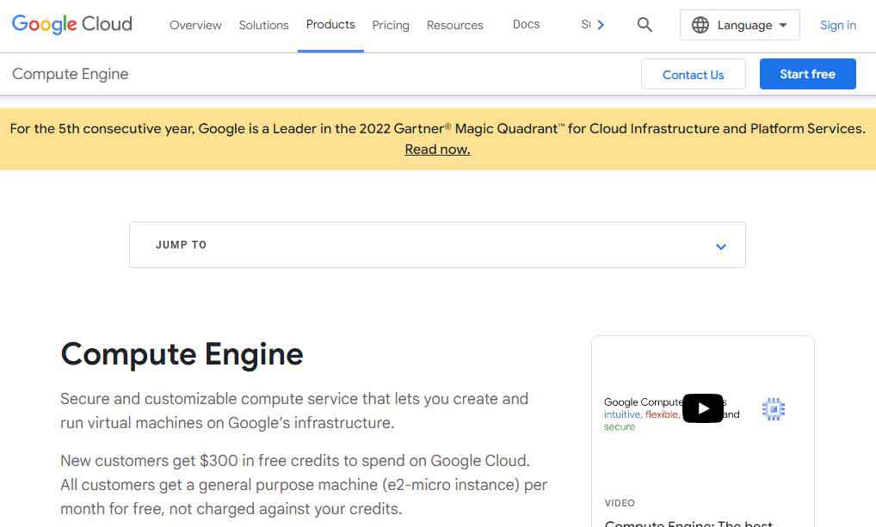Open the Solutions menu
Image resolution: width=876 pixels, height=527 pixels.
(263, 25)
